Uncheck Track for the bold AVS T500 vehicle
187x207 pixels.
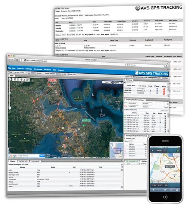click(150, 91)
